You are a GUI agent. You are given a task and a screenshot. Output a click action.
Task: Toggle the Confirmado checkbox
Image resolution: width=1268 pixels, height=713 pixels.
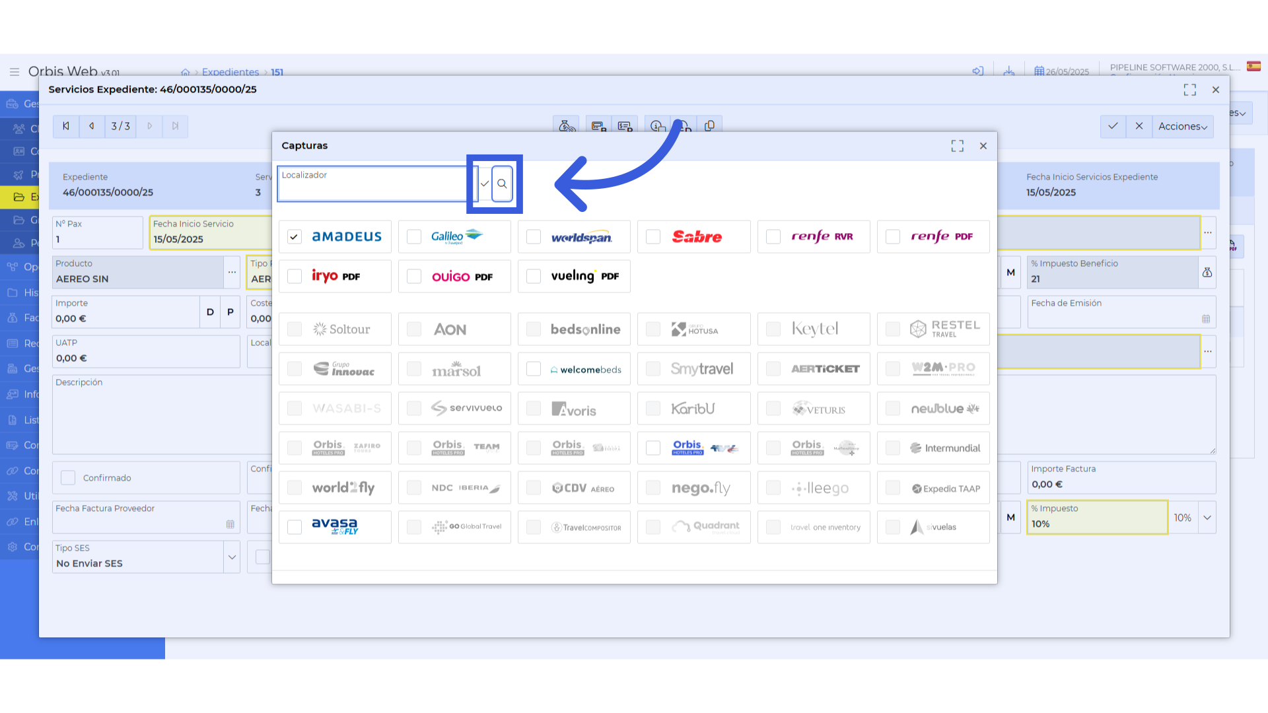click(x=68, y=477)
